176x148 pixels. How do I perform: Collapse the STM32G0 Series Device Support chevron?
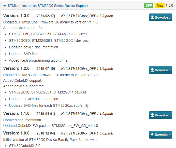pos(5,6)
